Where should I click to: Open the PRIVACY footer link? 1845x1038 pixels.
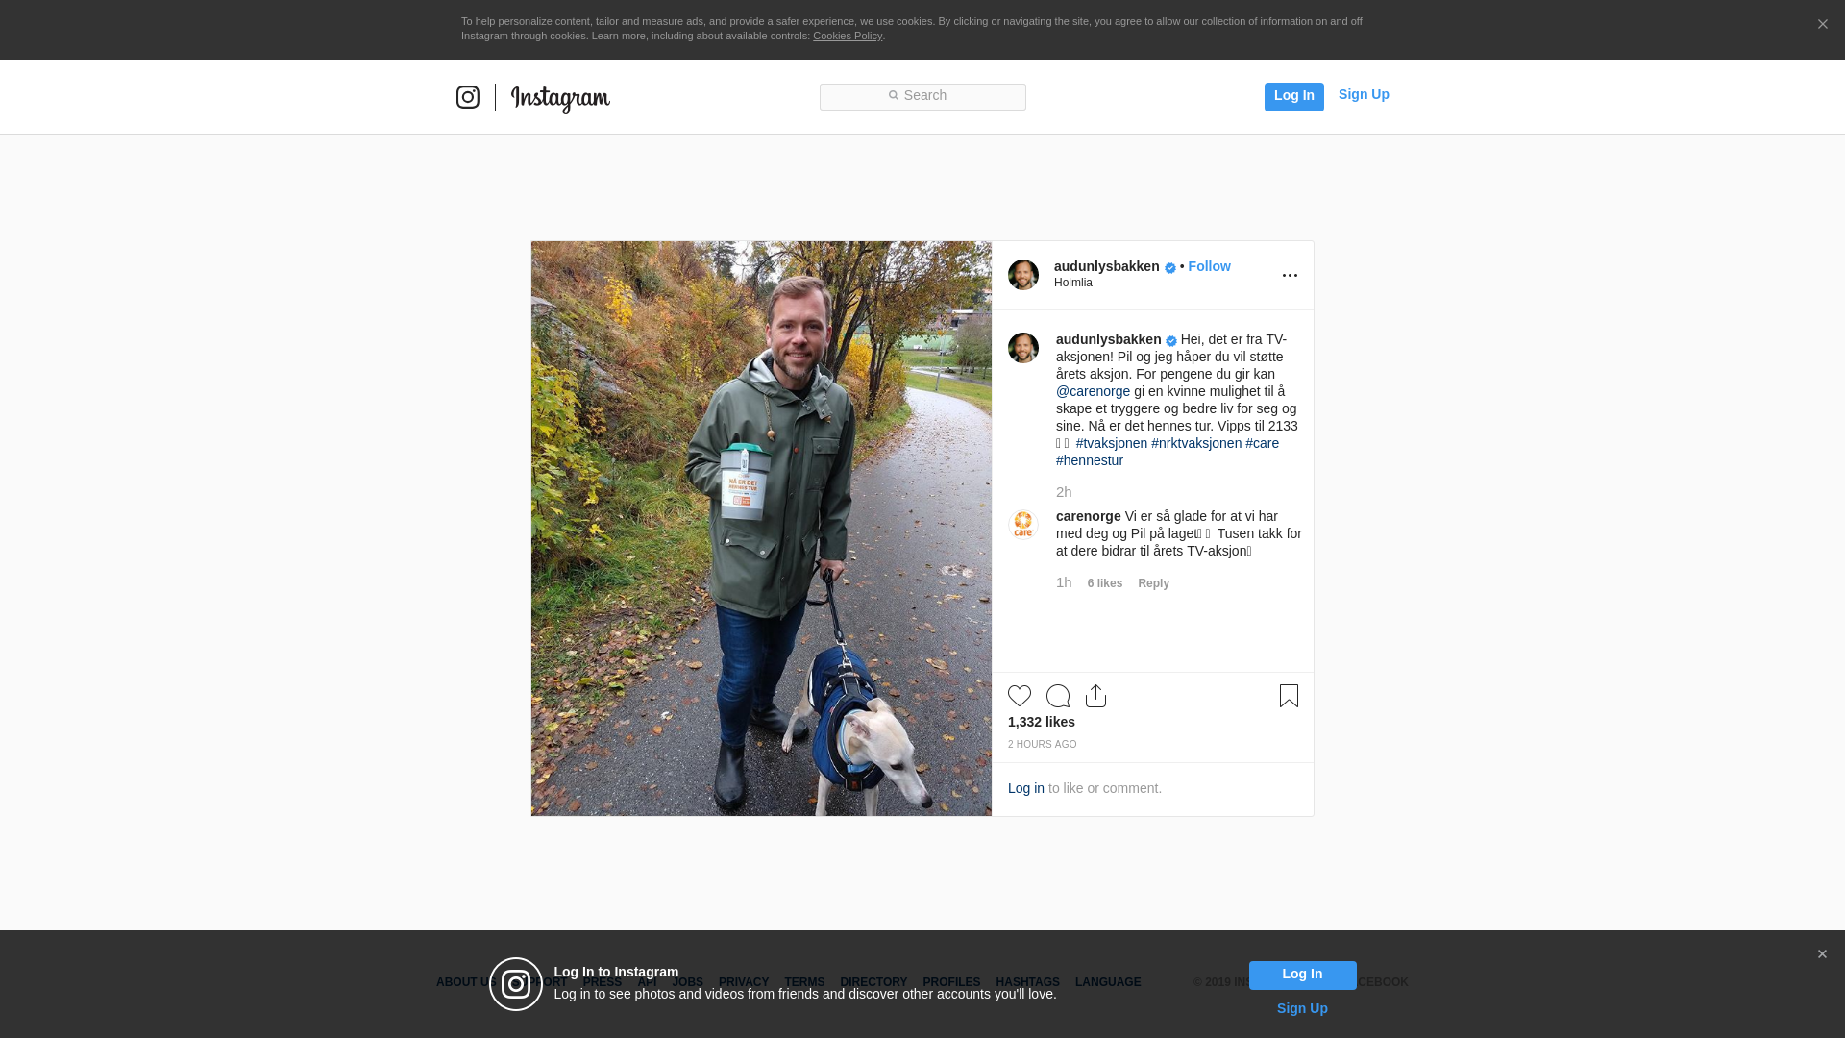point(744,982)
